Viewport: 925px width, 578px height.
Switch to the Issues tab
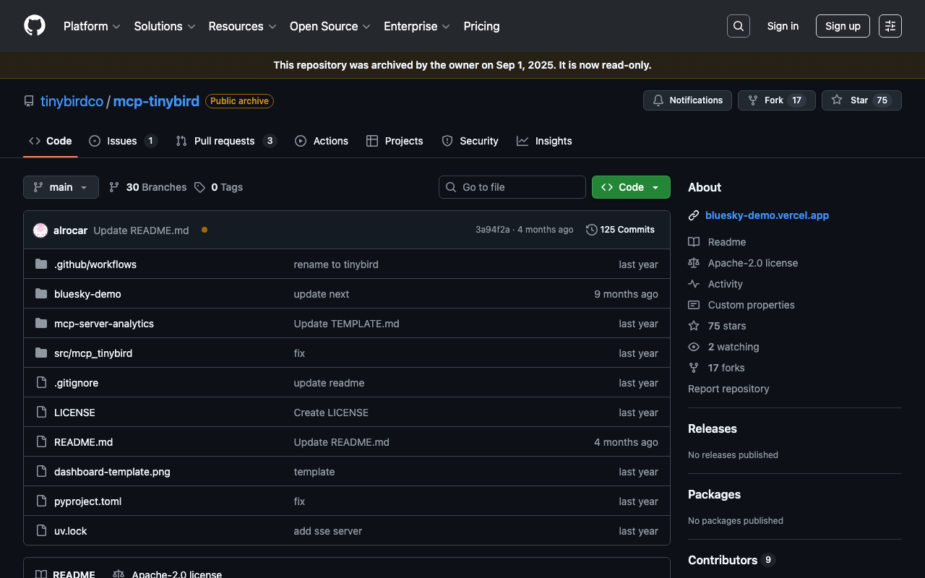(x=122, y=141)
